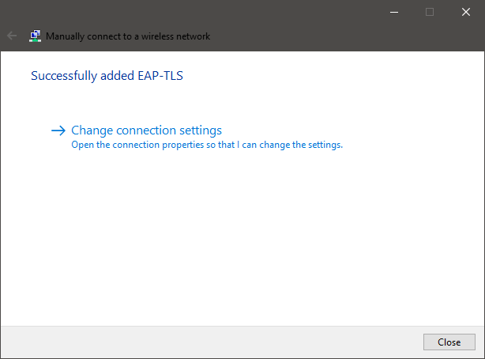Select the EAP-TLS network name in heading
This screenshot has height=359, width=485.
pyautogui.click(x=170, y=77)
